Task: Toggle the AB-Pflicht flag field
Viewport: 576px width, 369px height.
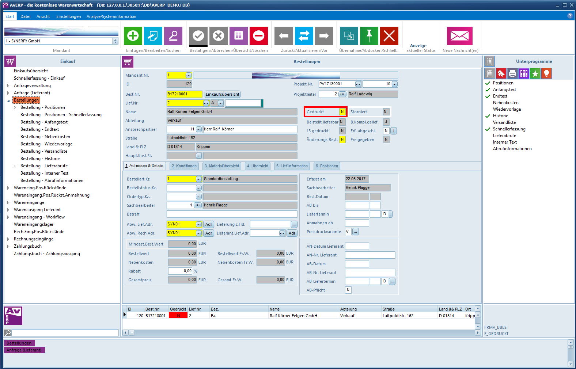Action: click(348, 290)
